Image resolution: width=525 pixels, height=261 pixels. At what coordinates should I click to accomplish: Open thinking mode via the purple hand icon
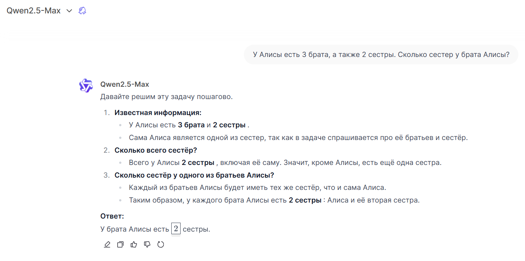pos(82,10)
